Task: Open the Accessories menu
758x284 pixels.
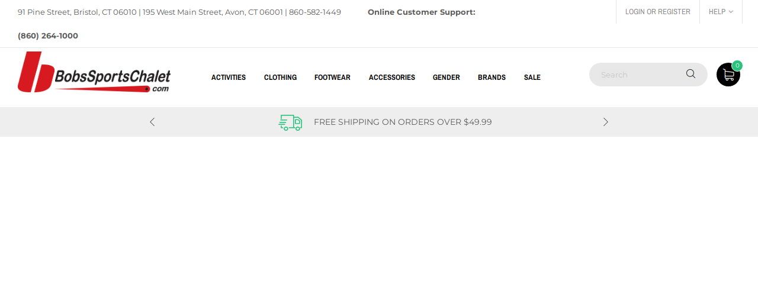Action: click(392, 78)
